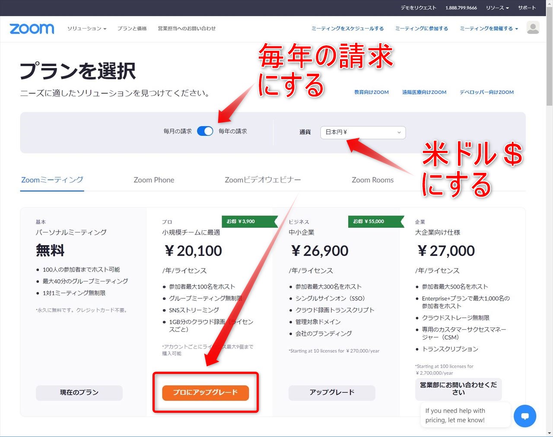Click シングルサインオン（SSO）feature text

coord(330,298)
